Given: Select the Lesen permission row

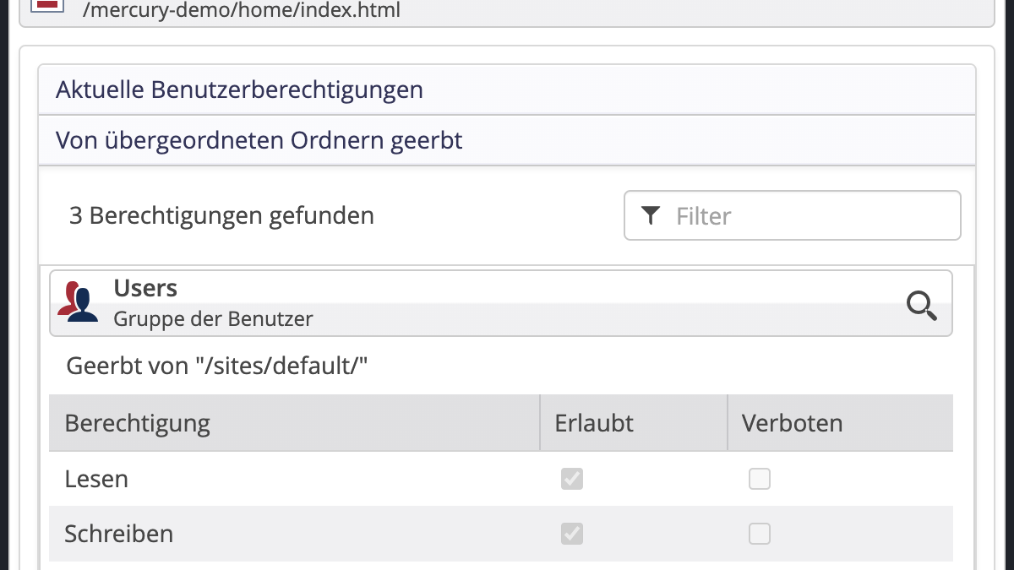Looking at the screenshot, I should tap(96, 479).
